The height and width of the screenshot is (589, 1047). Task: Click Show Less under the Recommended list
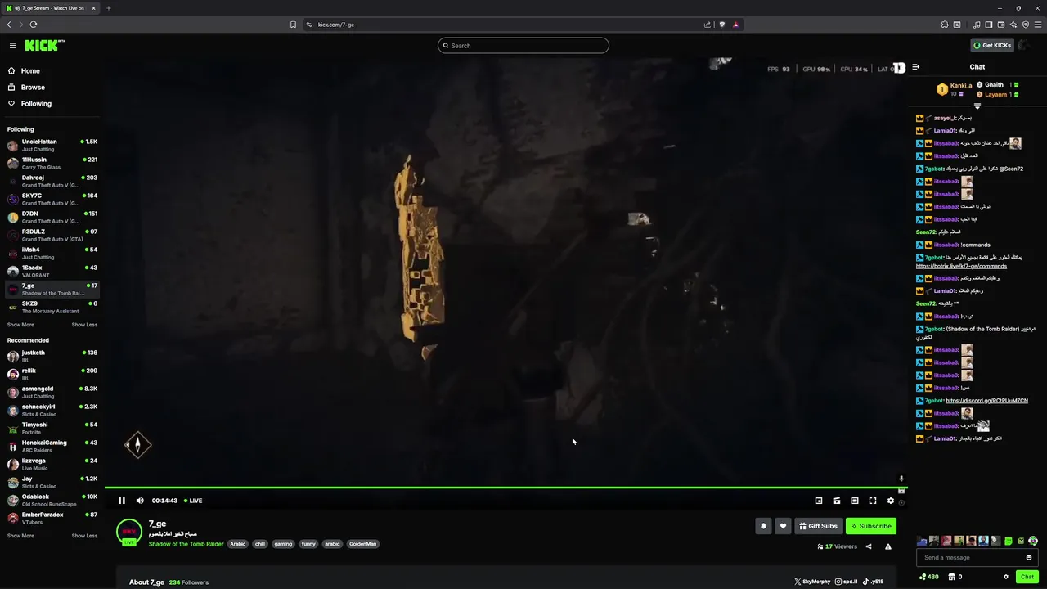tap(84, 536)
